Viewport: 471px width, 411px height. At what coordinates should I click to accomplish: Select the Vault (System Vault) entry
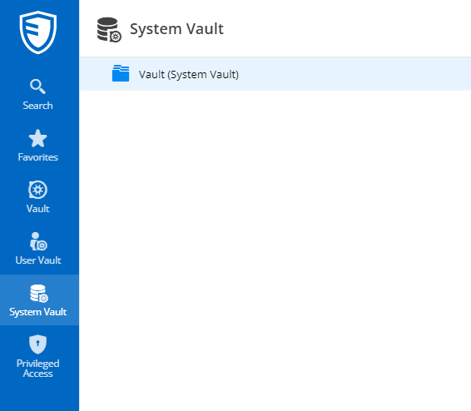189,74
